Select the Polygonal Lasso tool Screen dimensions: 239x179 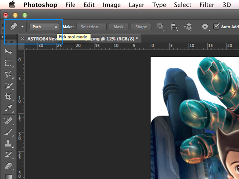(8, 74)
